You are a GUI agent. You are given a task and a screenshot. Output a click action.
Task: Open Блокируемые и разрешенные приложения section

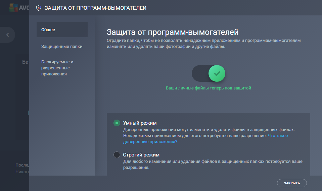point(57,68)
